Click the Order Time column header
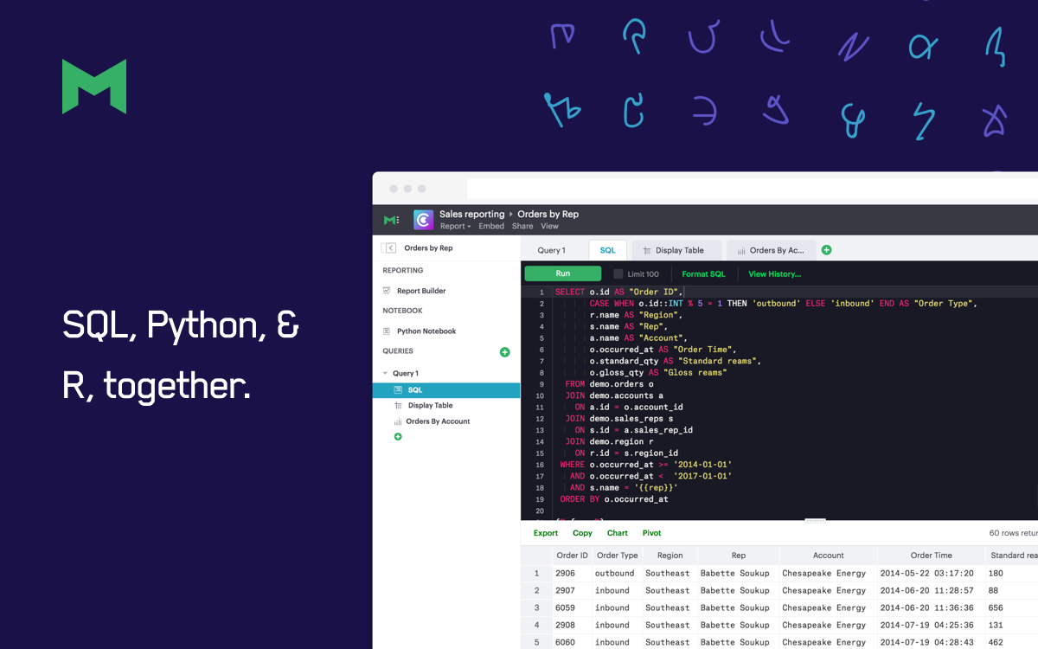 pos(932,556)
